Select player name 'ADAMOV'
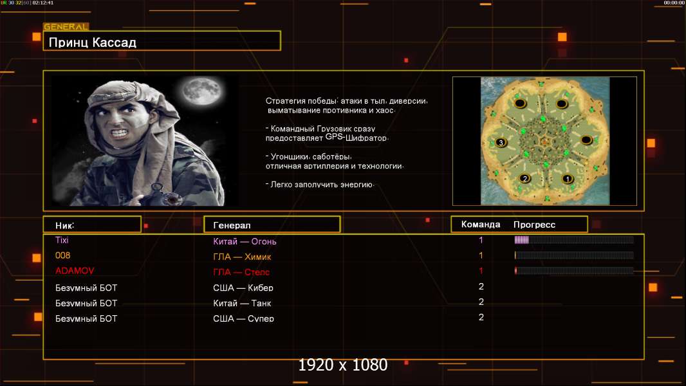This screenshot has width=686, height=386. coord(75,271)
